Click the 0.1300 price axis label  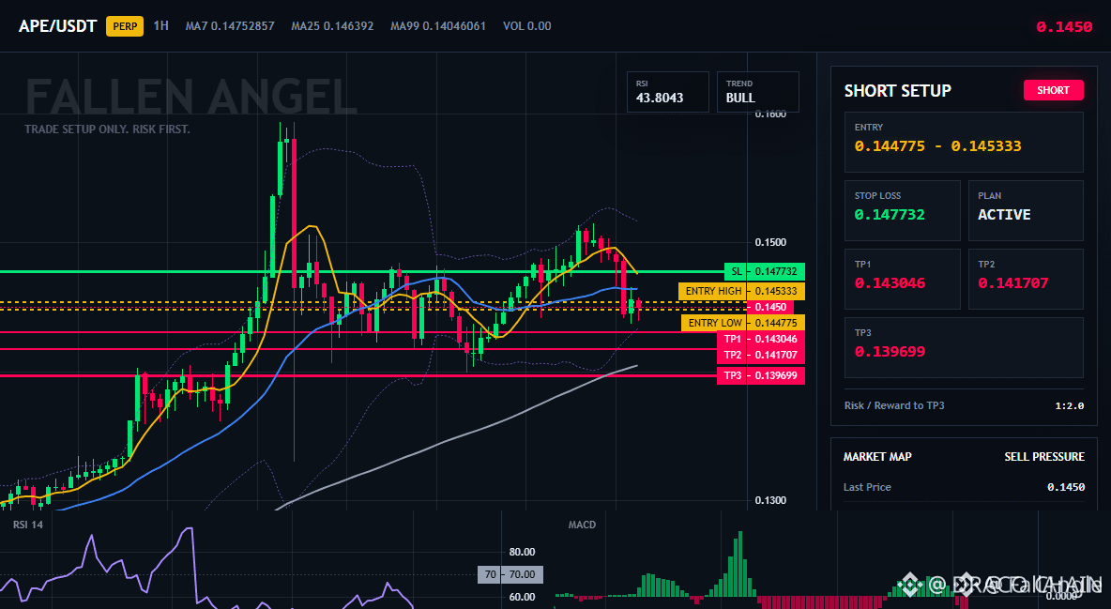click(770, 500)
